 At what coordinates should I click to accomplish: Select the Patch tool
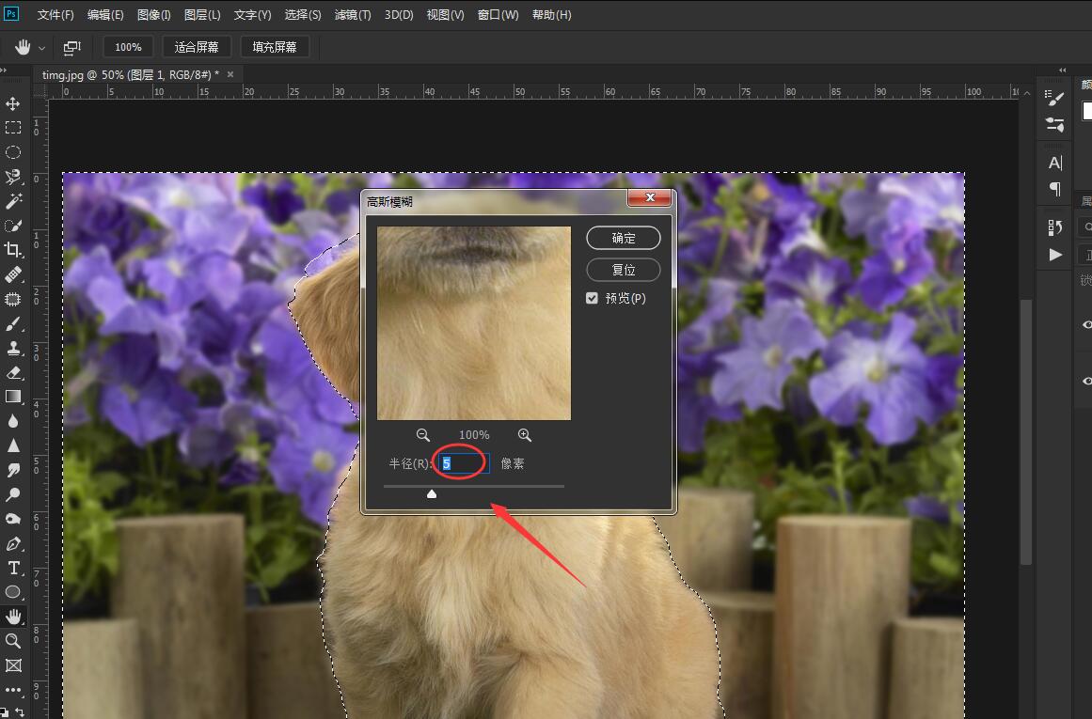point(12,299)
